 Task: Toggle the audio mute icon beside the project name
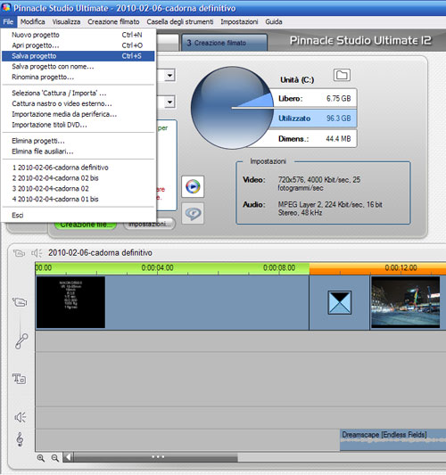(x=37, y=253)
